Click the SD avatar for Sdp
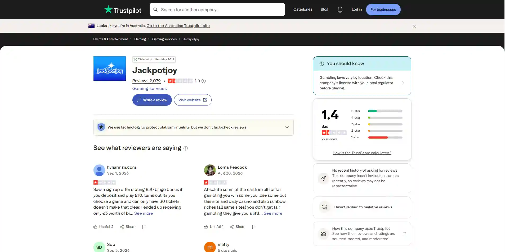The image size is (505, 252). point(99,247)
